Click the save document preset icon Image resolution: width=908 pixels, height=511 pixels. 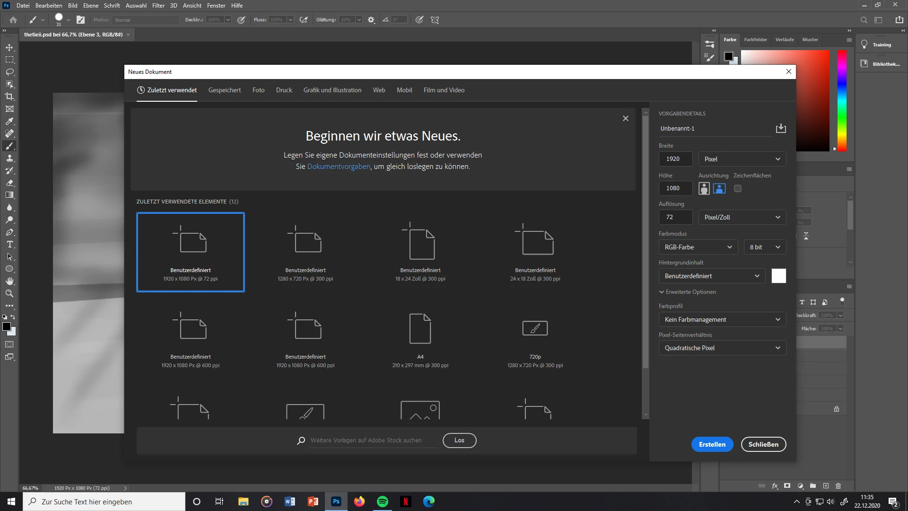point(781,128)
